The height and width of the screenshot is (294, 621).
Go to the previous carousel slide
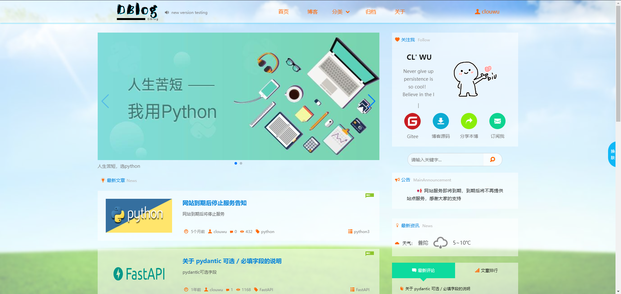point(105,101)
